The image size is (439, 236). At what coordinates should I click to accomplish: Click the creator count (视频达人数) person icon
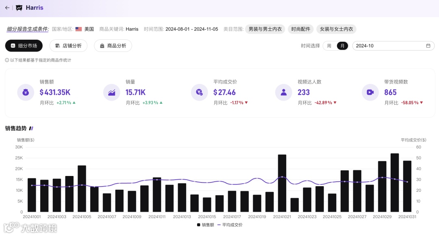284,92
